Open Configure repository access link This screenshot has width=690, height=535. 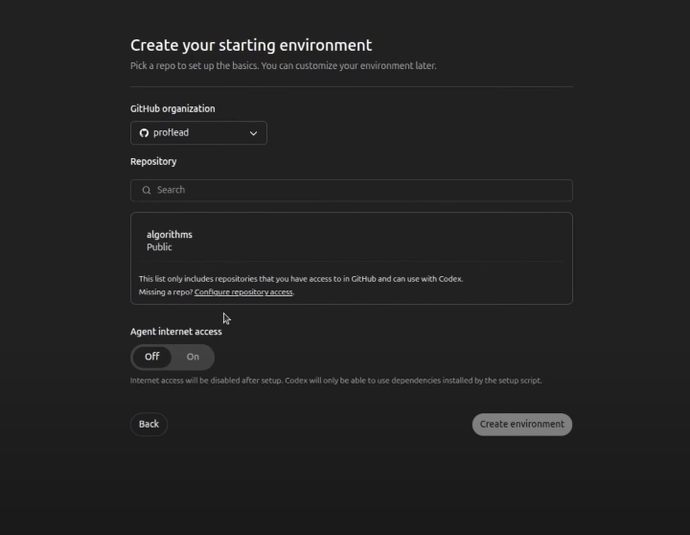click(243, 291)
